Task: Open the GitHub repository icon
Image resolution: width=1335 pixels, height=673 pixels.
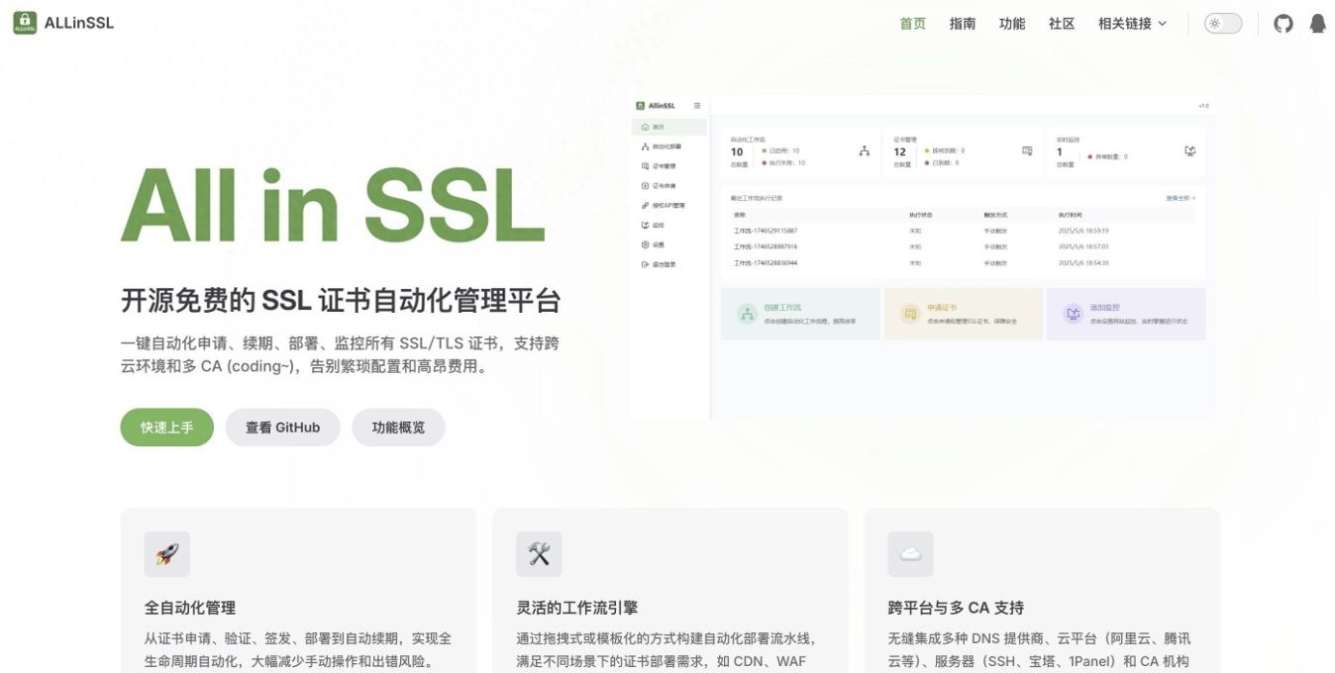Action: tap(1284, 24)
